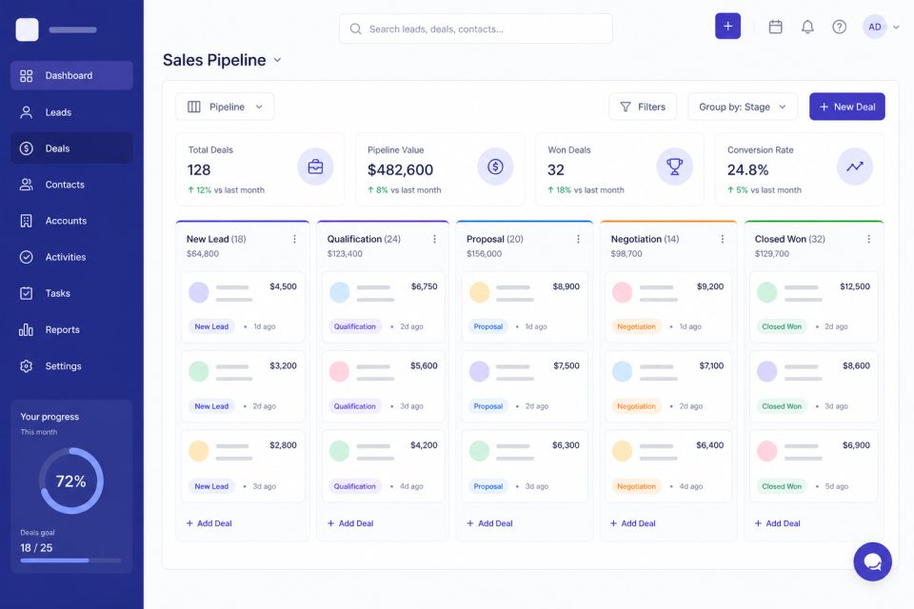The height and width of the screenshot is (609, 914).
Task: Click the Leads person icon in sidebar
Action: pos(27,112)
